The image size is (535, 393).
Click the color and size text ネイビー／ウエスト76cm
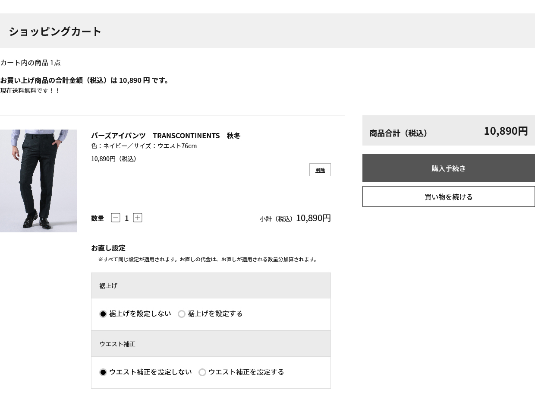144,146
